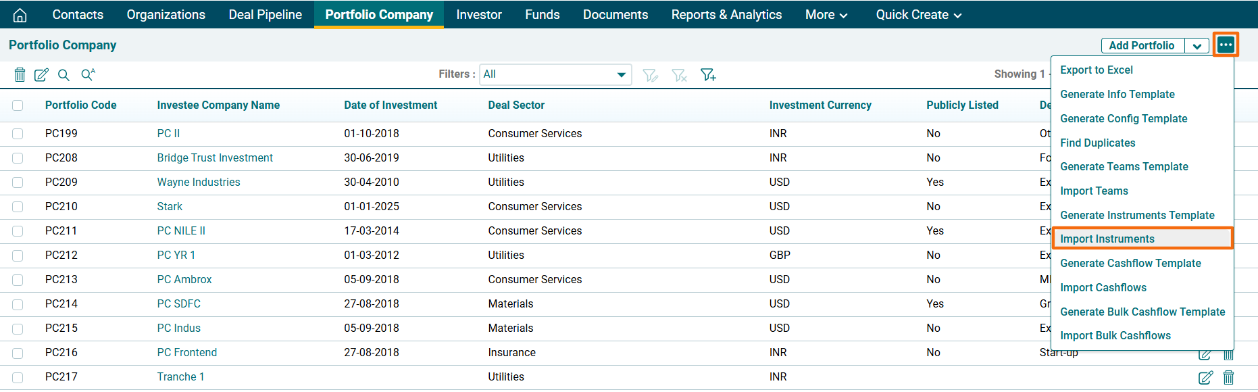
Task: Click the add filter funnel icon
Action: 708,75
